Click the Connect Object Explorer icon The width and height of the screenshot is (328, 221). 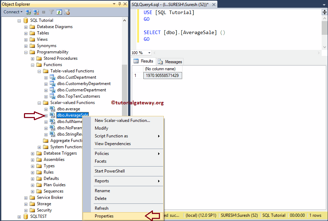click(28, 12)
